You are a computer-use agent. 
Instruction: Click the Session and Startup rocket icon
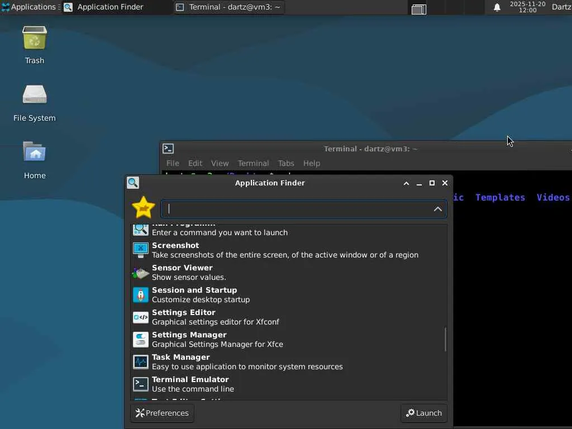pos(140,295)
